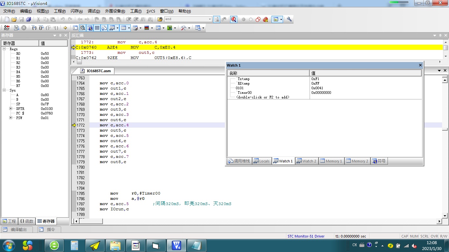Open the 闪存 menu
Screen dimensions: 449x252
point(77,11)
